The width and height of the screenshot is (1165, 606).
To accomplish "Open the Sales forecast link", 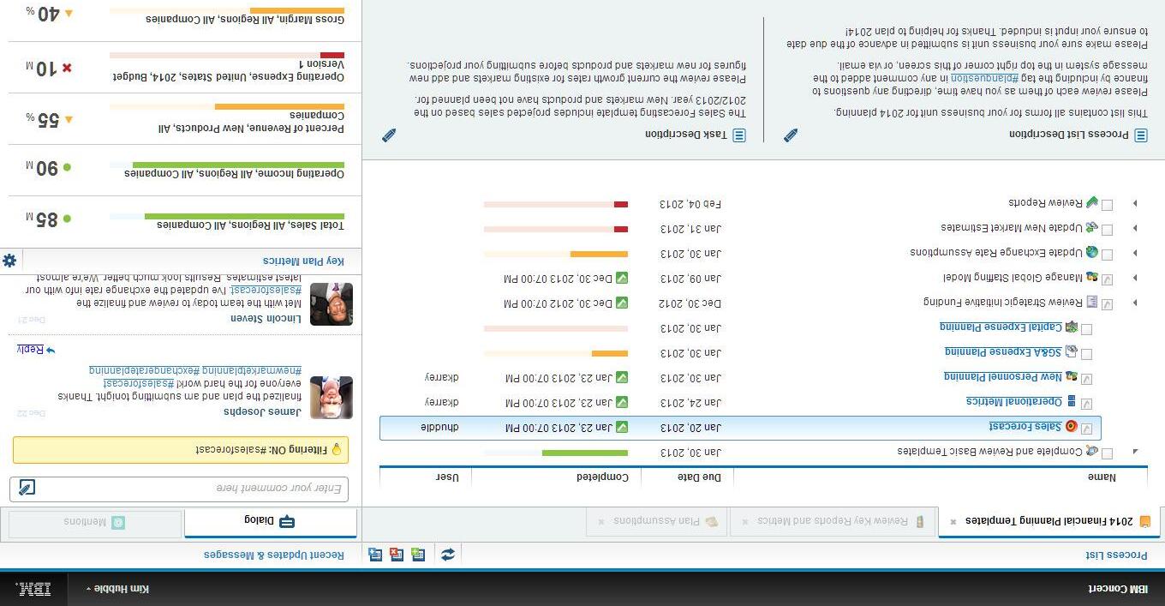I will click(1025, 427).
